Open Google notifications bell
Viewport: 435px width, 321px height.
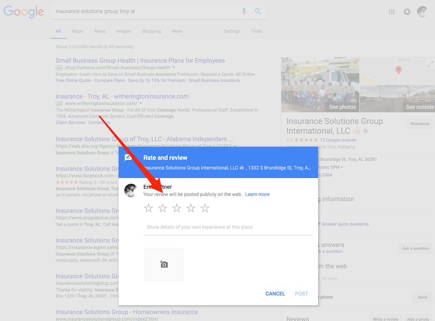pos(407,12)
